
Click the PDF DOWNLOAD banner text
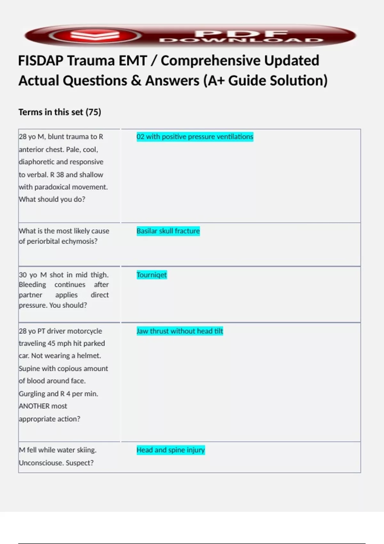click(241, 36)
